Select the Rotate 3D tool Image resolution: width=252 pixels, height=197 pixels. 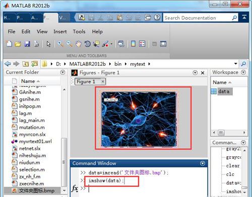87,44
